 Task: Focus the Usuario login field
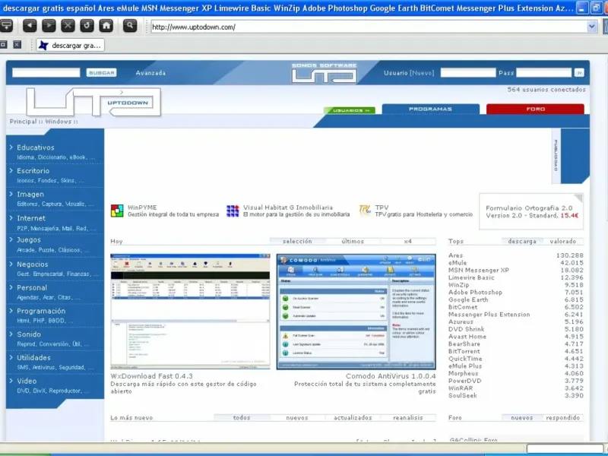tap(468, 72)
